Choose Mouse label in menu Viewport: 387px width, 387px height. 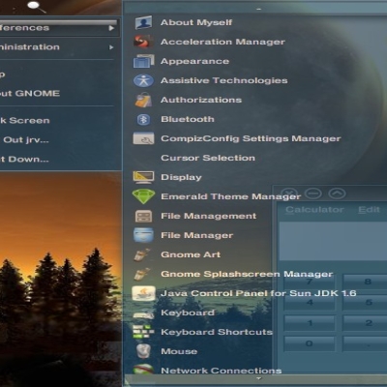coord(179,351)
